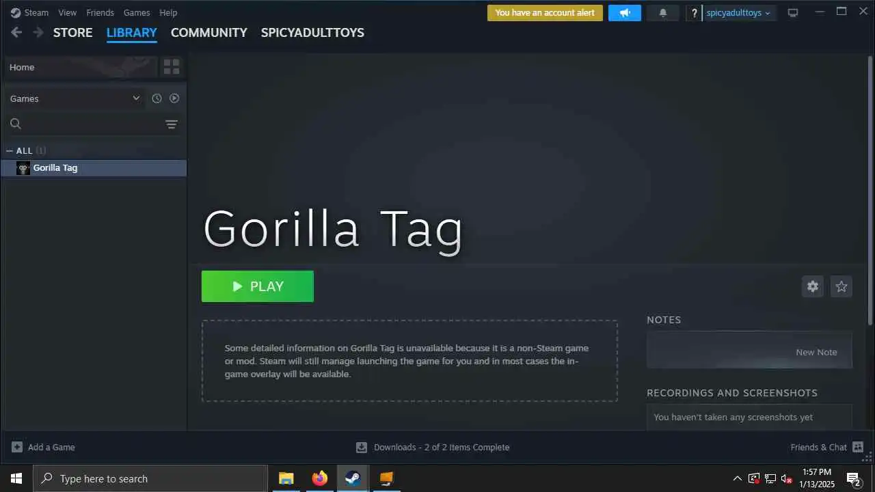Expand the Games filter dropdown

[x=75, y=98]
